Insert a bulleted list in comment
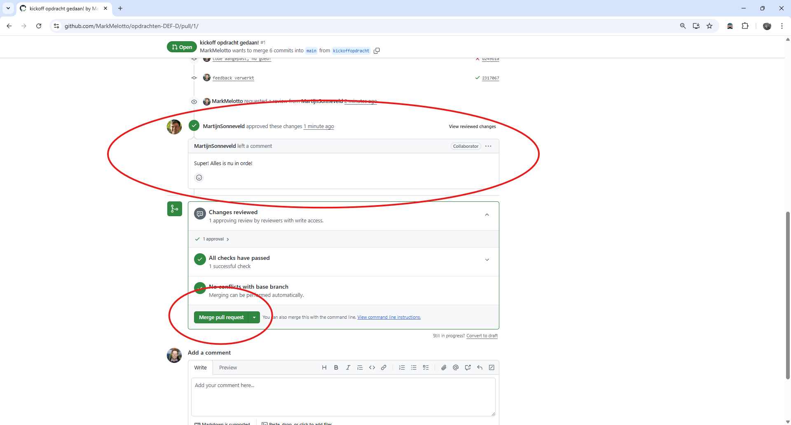This screenshot has width=791, height=425. pyautogui.click(x=414, y=367)
